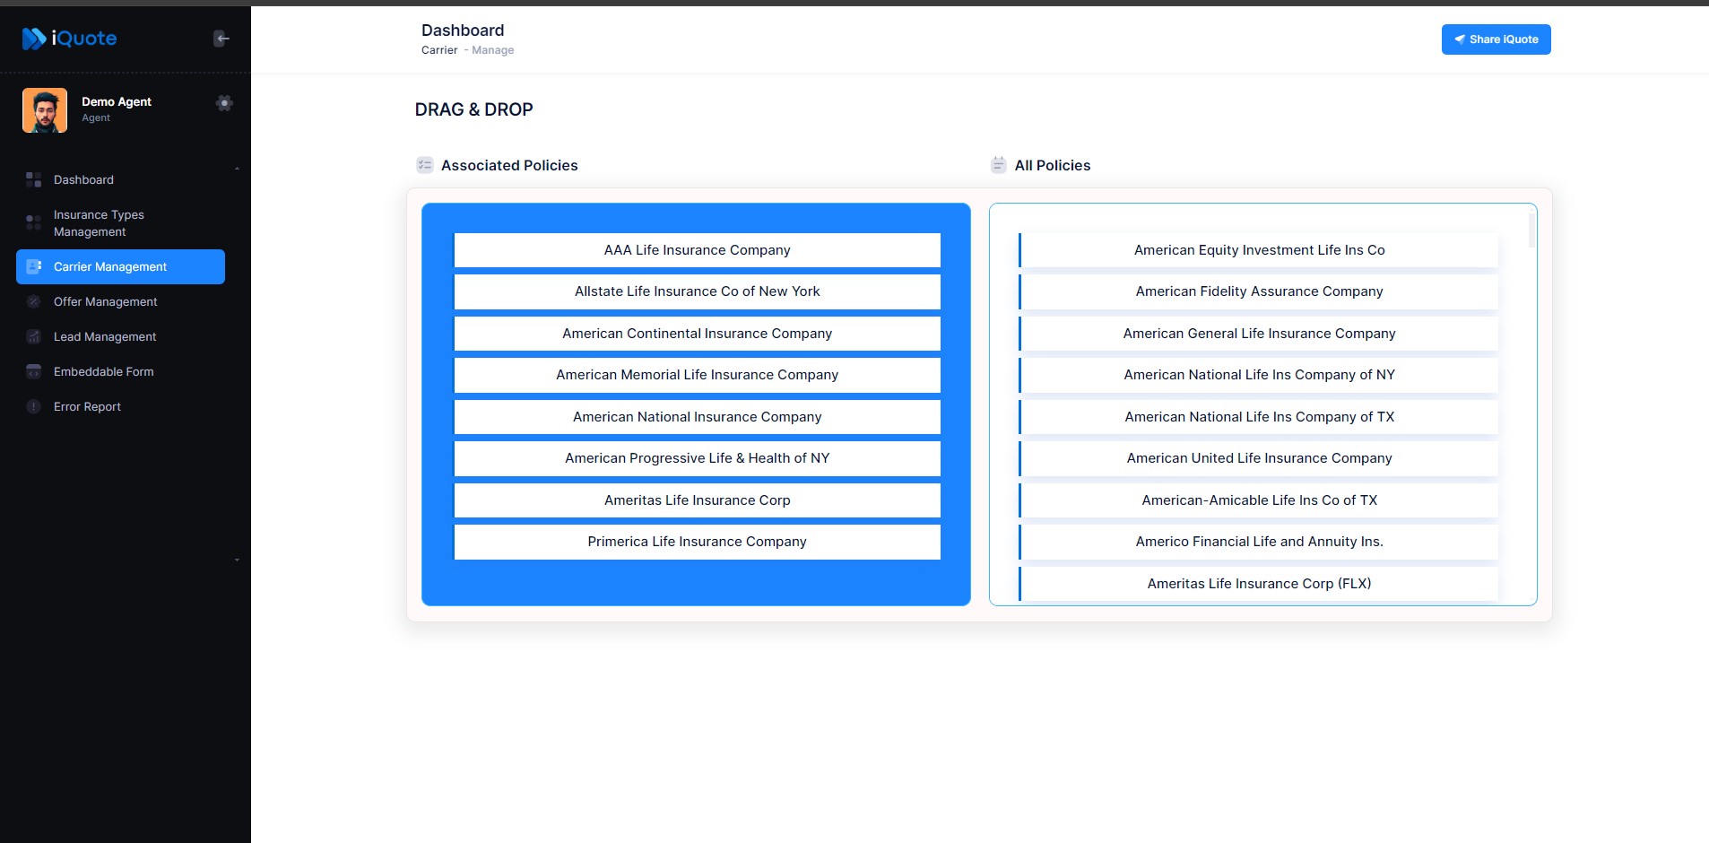Select American National Insurance Company card
This screenshot has height=843, width=1709.
pos(698,417)
